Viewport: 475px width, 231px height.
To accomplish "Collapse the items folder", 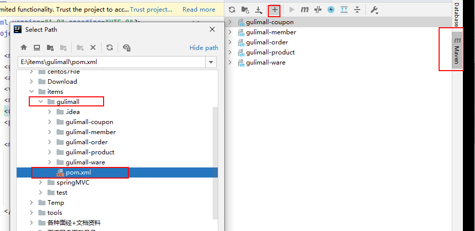I will pos(31,91).
